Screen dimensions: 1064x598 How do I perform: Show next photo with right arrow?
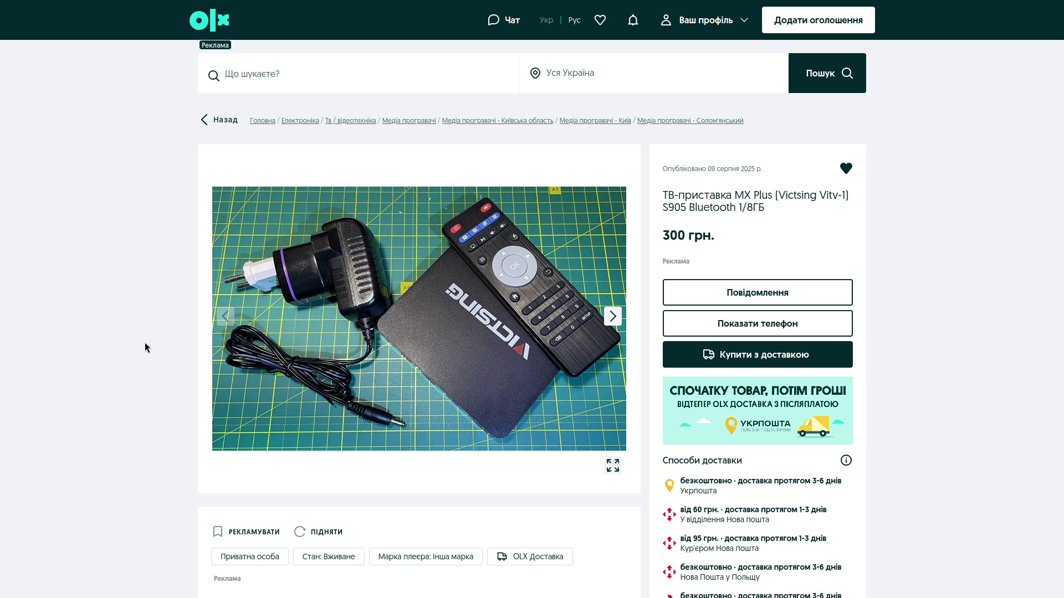[x=612, y=316]
